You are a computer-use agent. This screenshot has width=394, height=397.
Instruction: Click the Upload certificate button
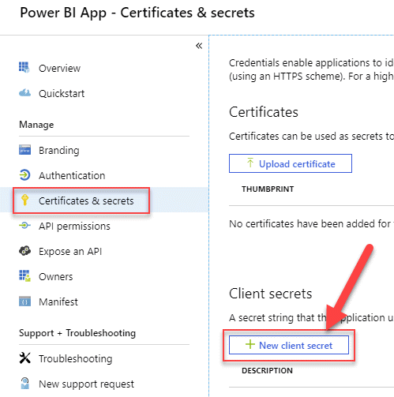[291, 163]
